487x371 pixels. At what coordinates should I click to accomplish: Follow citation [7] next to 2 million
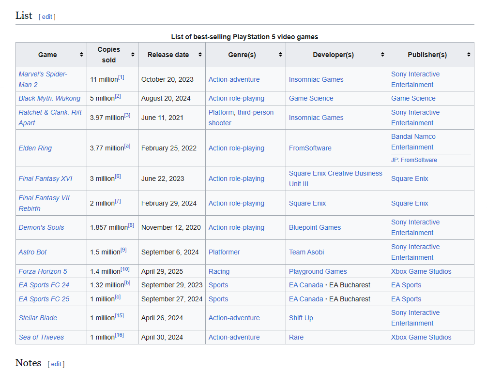click(118, 201)
